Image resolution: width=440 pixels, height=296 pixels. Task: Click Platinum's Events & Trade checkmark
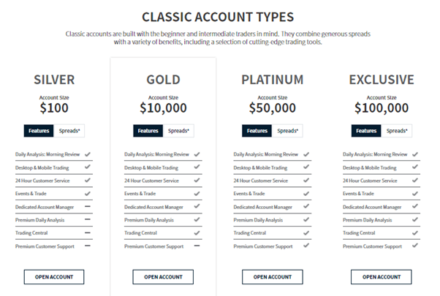[x=306, y=194]
